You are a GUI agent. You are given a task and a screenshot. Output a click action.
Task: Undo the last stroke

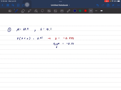pyautogui.click(x=98, y=5)
